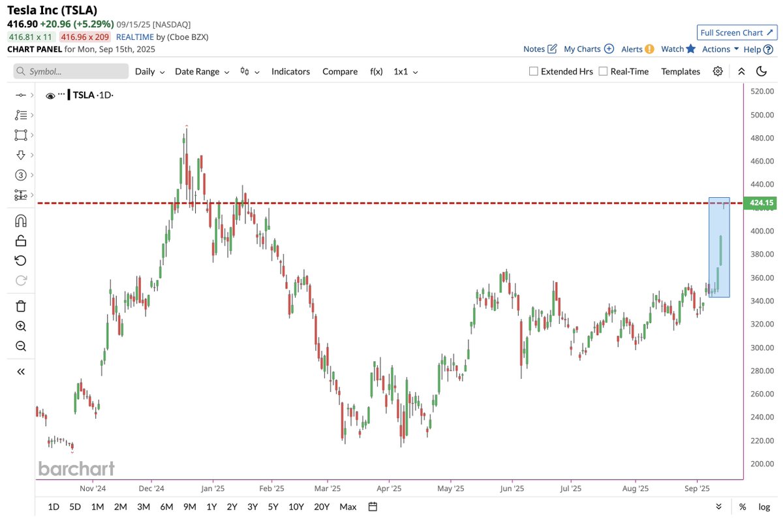Image resolution: width=783 pixels, height=518 pixels.
Task: Open Notes for this chart
Action: click(x=540, y=49)
